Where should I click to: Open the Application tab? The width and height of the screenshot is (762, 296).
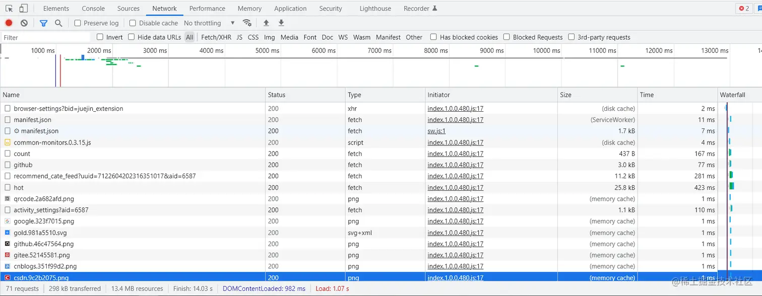[290, 9]
